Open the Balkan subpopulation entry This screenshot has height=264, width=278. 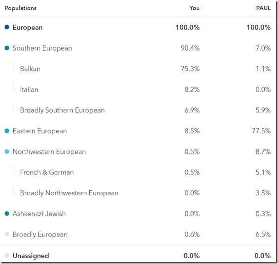pyautogui.click(x=30, y=69)
